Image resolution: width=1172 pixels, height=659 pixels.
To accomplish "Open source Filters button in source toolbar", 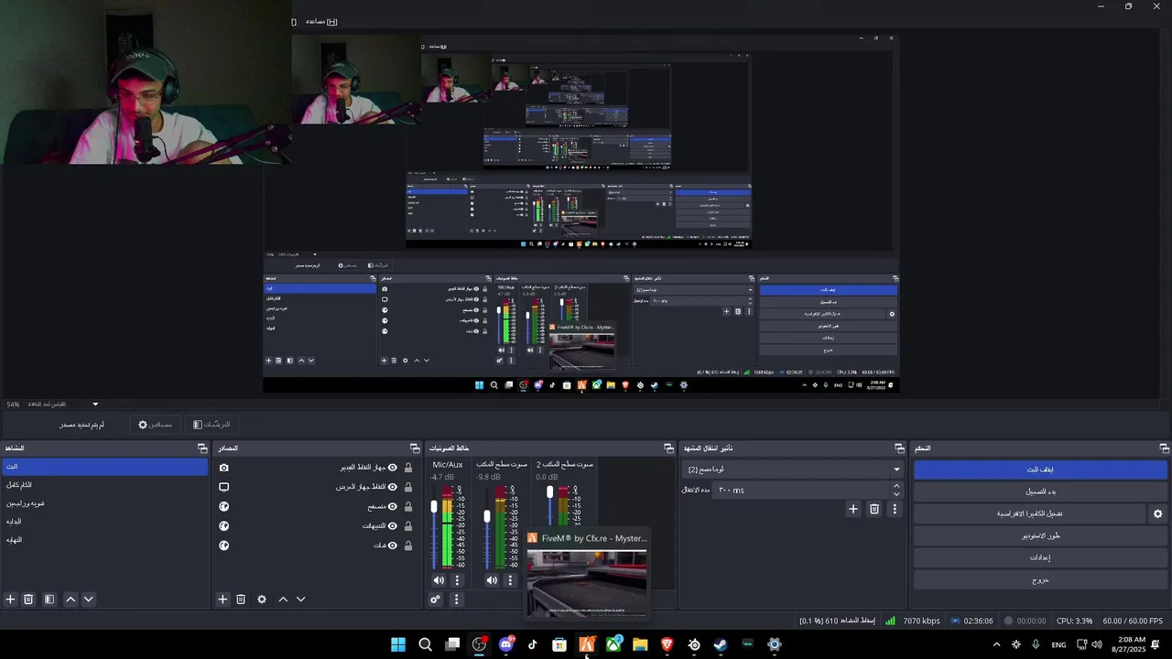I will coord(212,425).
